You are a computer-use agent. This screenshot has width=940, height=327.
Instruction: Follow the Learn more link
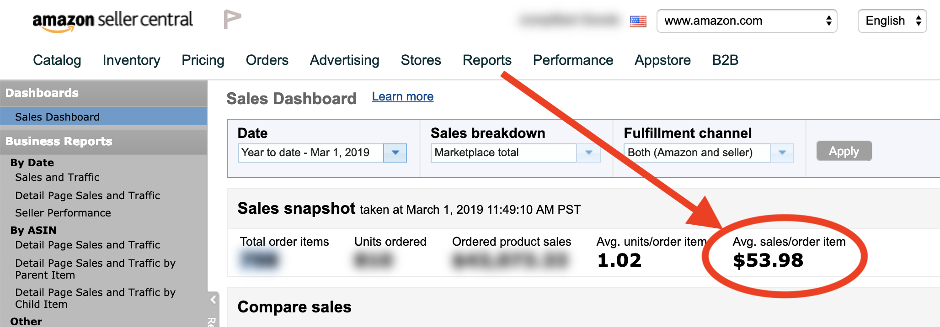(403, 96)
